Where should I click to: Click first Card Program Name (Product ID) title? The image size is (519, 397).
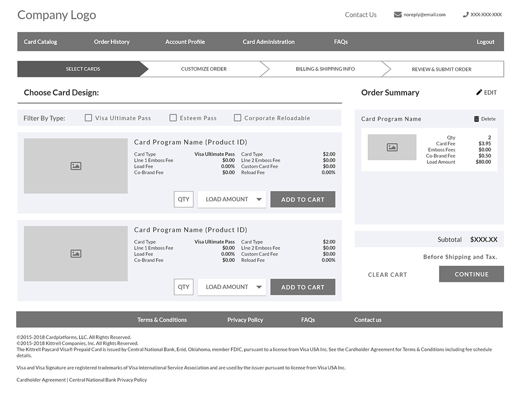pyautogui.click(x=191, y=142)
